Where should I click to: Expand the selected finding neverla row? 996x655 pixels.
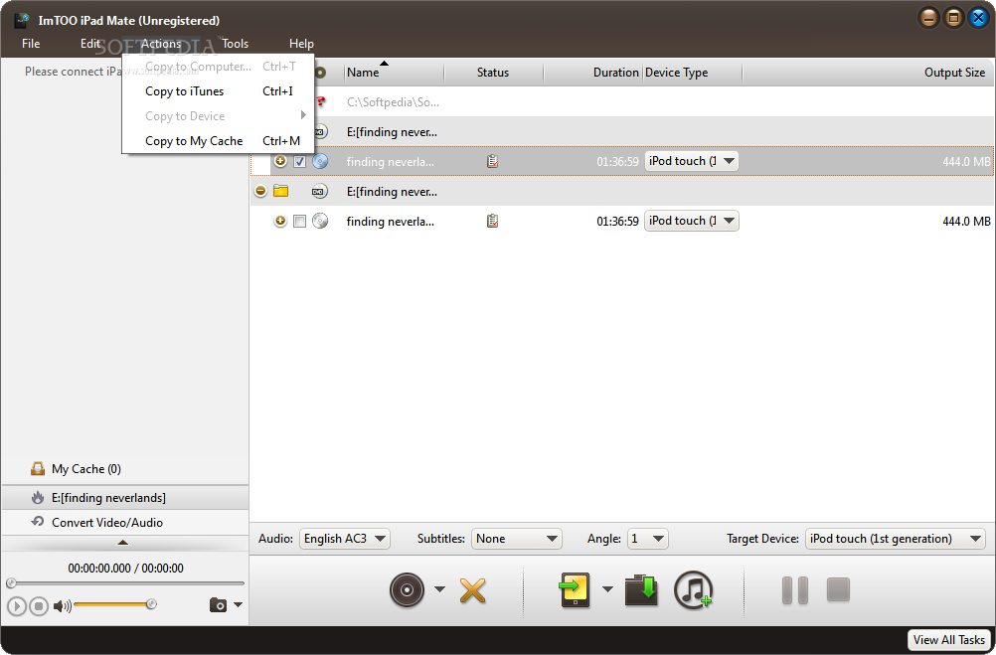(280, 161)
